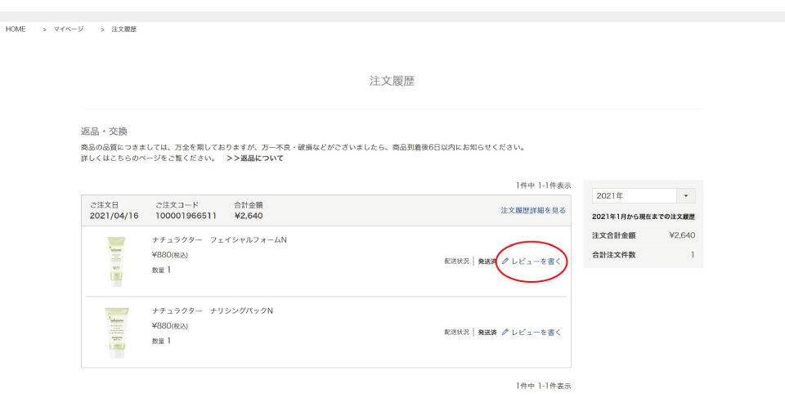
Task: Go to HOME in the breadcrumb
Action: (16, 29)
